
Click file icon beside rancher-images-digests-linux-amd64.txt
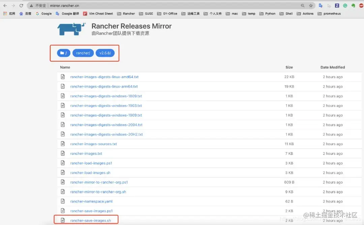(63, 76)
